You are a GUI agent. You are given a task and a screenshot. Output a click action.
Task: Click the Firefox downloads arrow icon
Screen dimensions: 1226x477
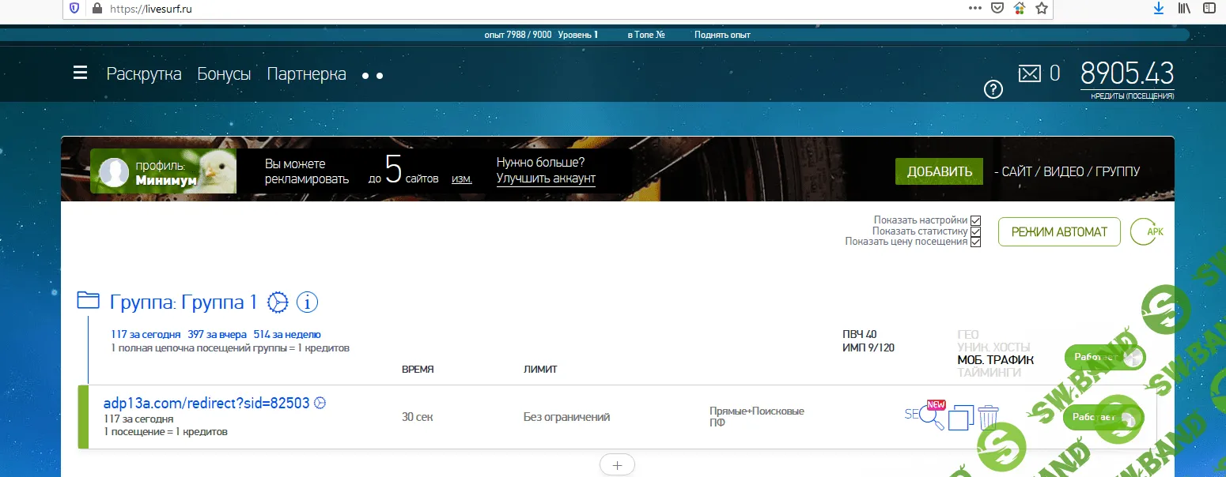(x=1158, y=9)
